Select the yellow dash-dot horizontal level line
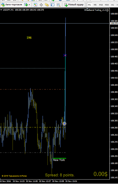 [33, 127]
